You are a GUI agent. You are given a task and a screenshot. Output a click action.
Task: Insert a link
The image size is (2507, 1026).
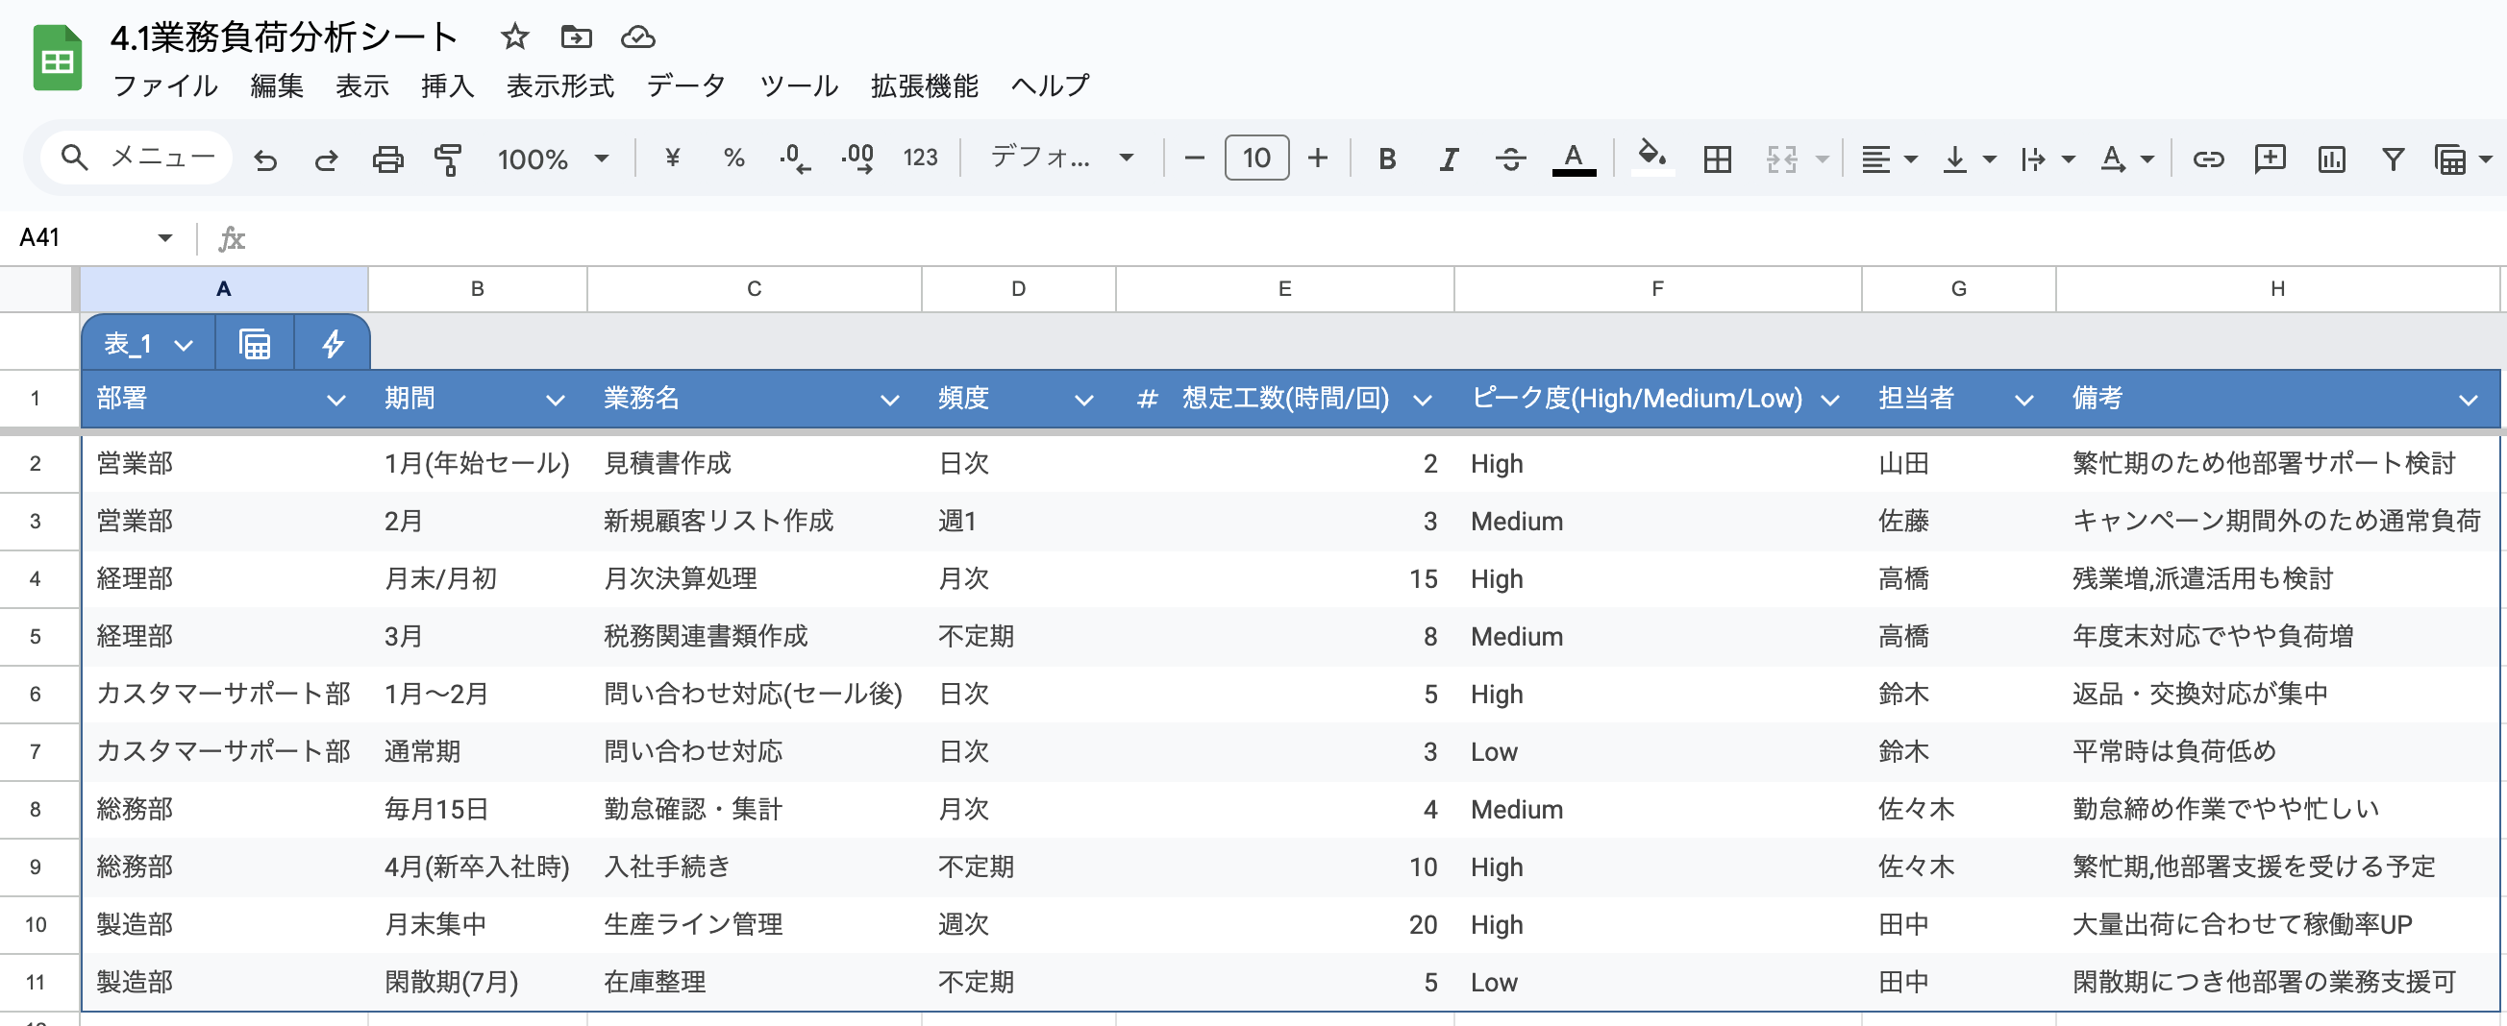(2207, 158)
